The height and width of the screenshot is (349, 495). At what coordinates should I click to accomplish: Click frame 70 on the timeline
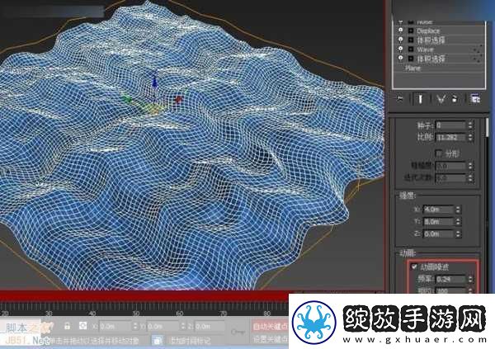click(x=224, y=314)
